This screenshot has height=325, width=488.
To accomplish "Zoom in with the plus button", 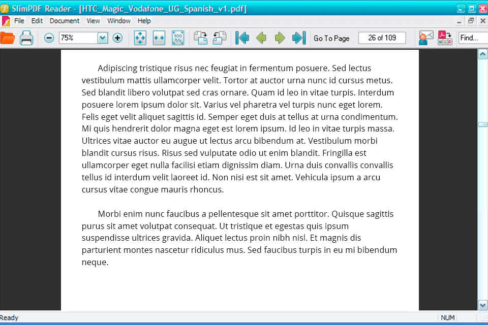I will [117, 38].
